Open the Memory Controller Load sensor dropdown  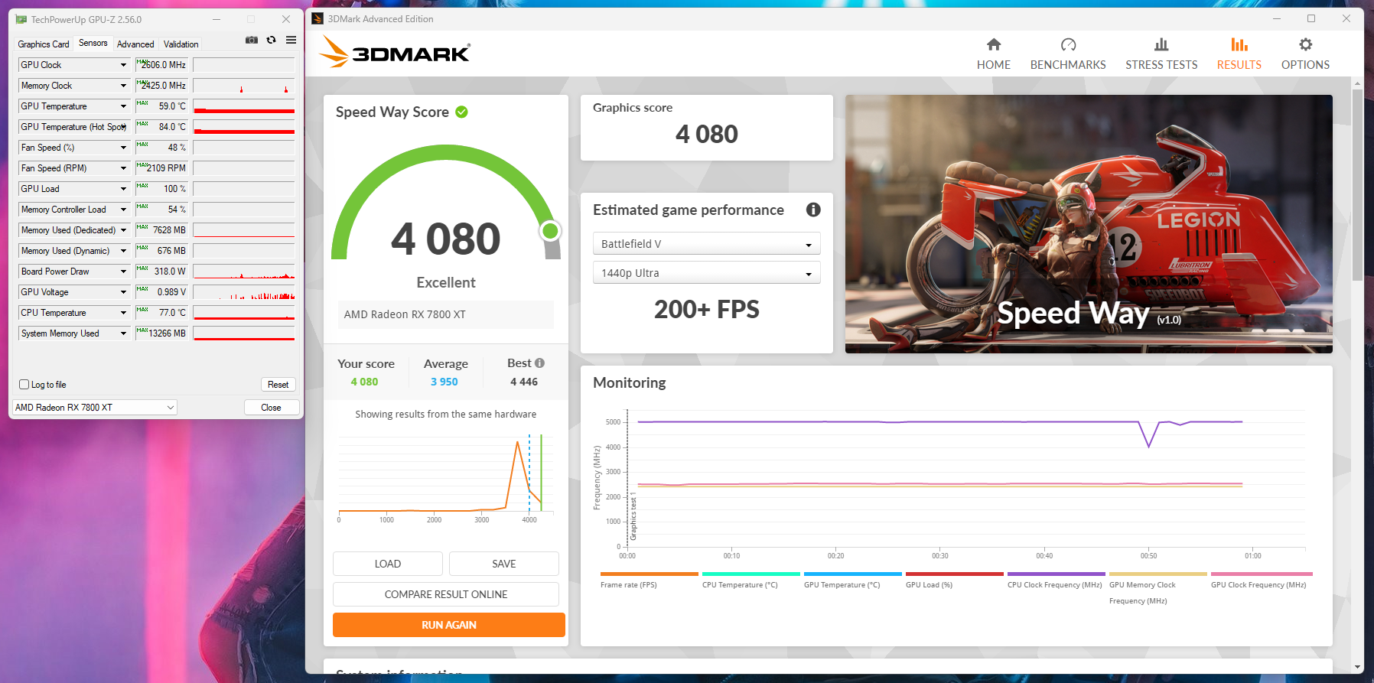[x=123, y=210]
